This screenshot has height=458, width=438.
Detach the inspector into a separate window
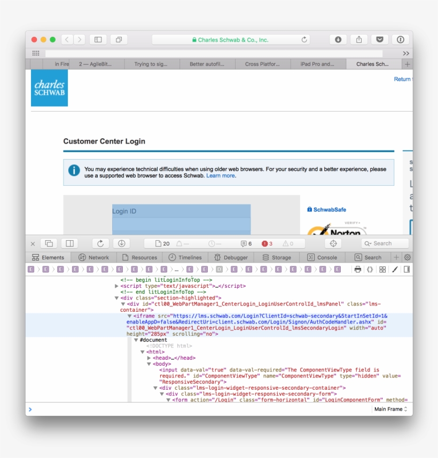(49, 243)
